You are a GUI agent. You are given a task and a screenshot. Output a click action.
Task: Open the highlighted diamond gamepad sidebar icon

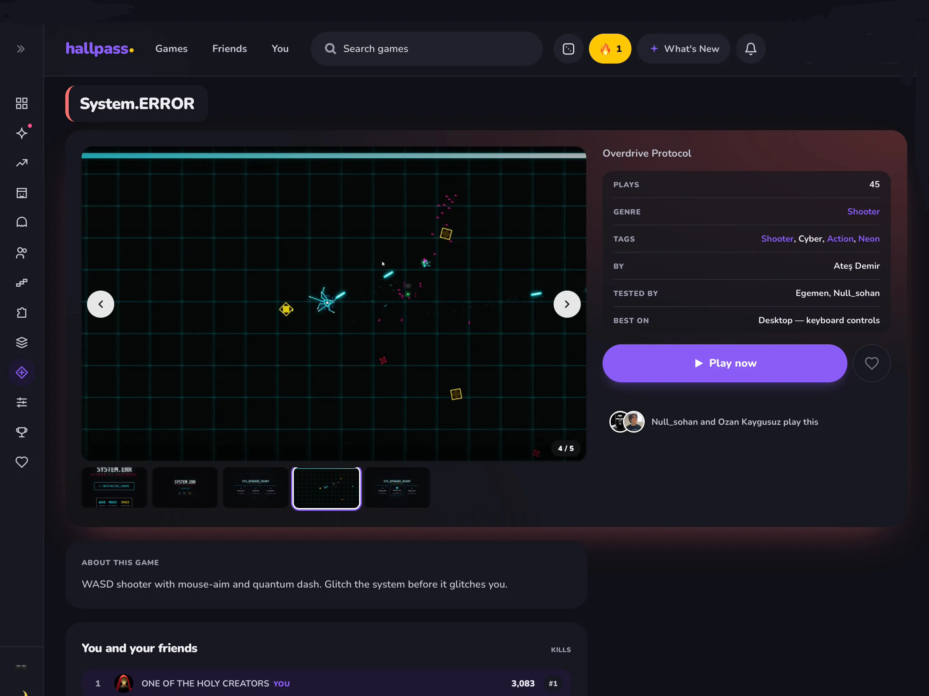click(21, 372)
